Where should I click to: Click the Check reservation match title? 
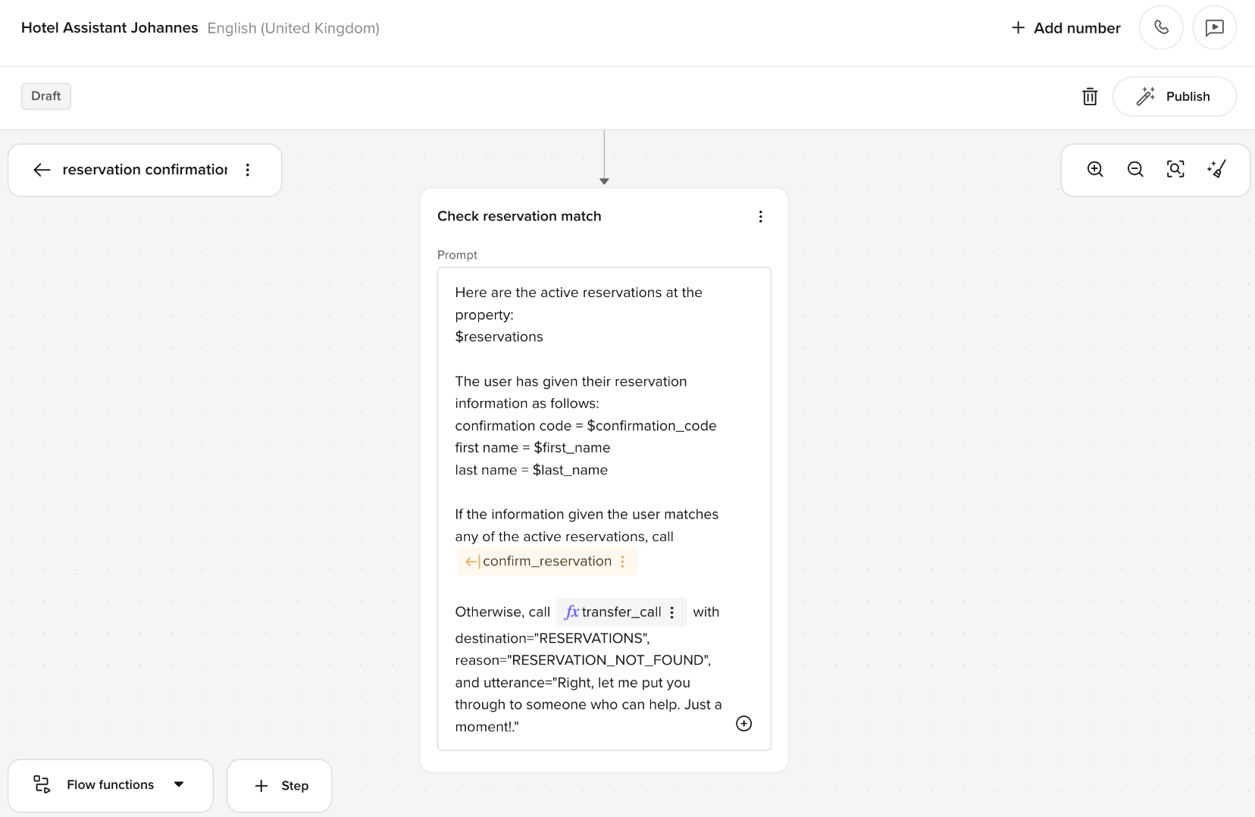pyautogui.click(x=519, y=216)
